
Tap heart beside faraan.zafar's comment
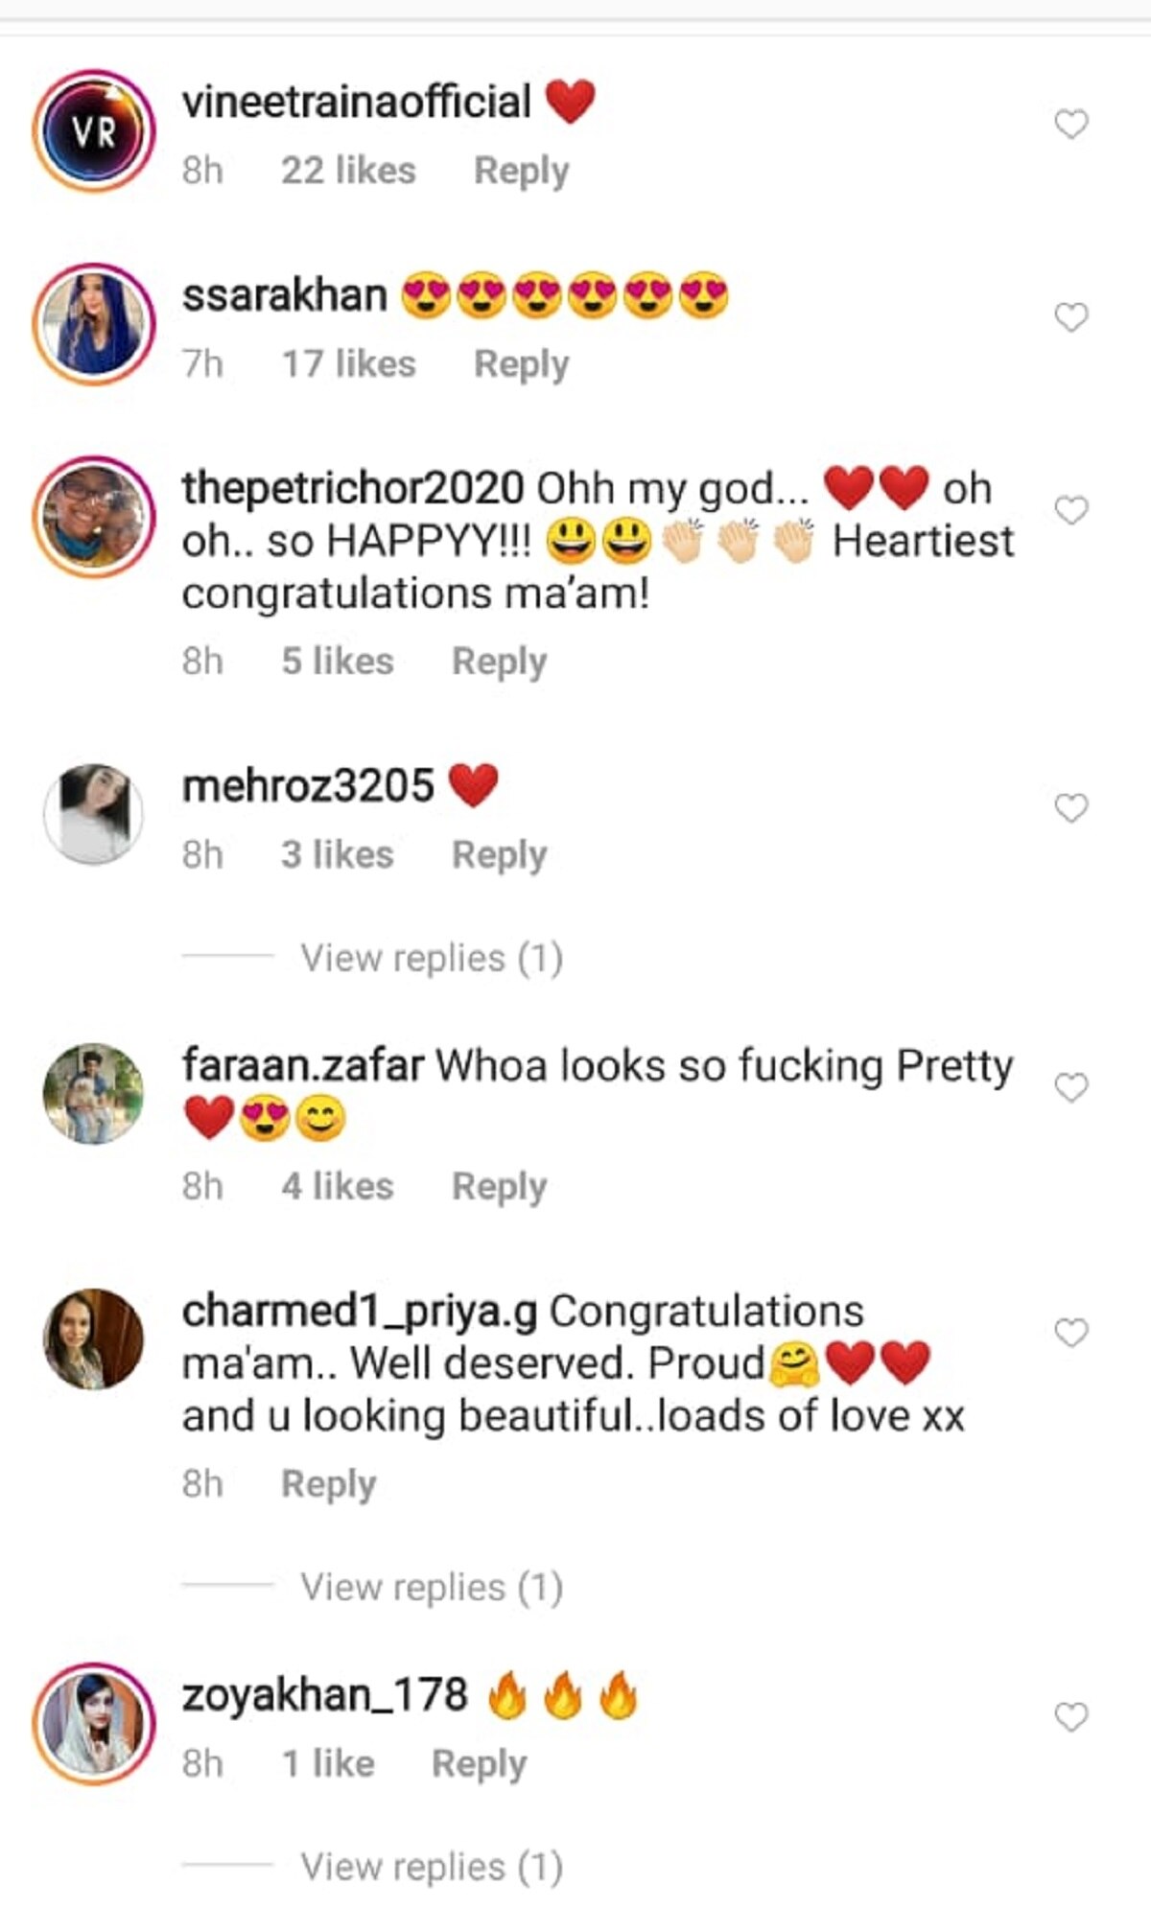point(1070,1087)
